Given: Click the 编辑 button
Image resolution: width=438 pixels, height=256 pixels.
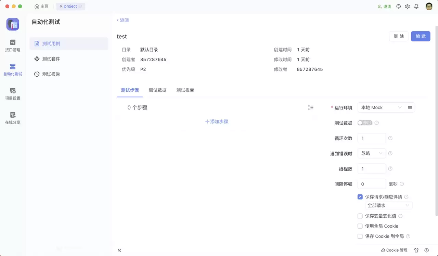Looking at the screenshot, I should pyautogui.click(x=421, y=36).
